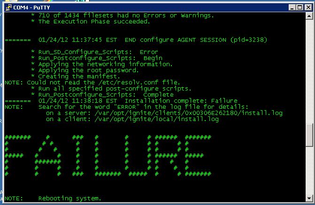Click the /etc/resolv.conf text

point(128,82)
